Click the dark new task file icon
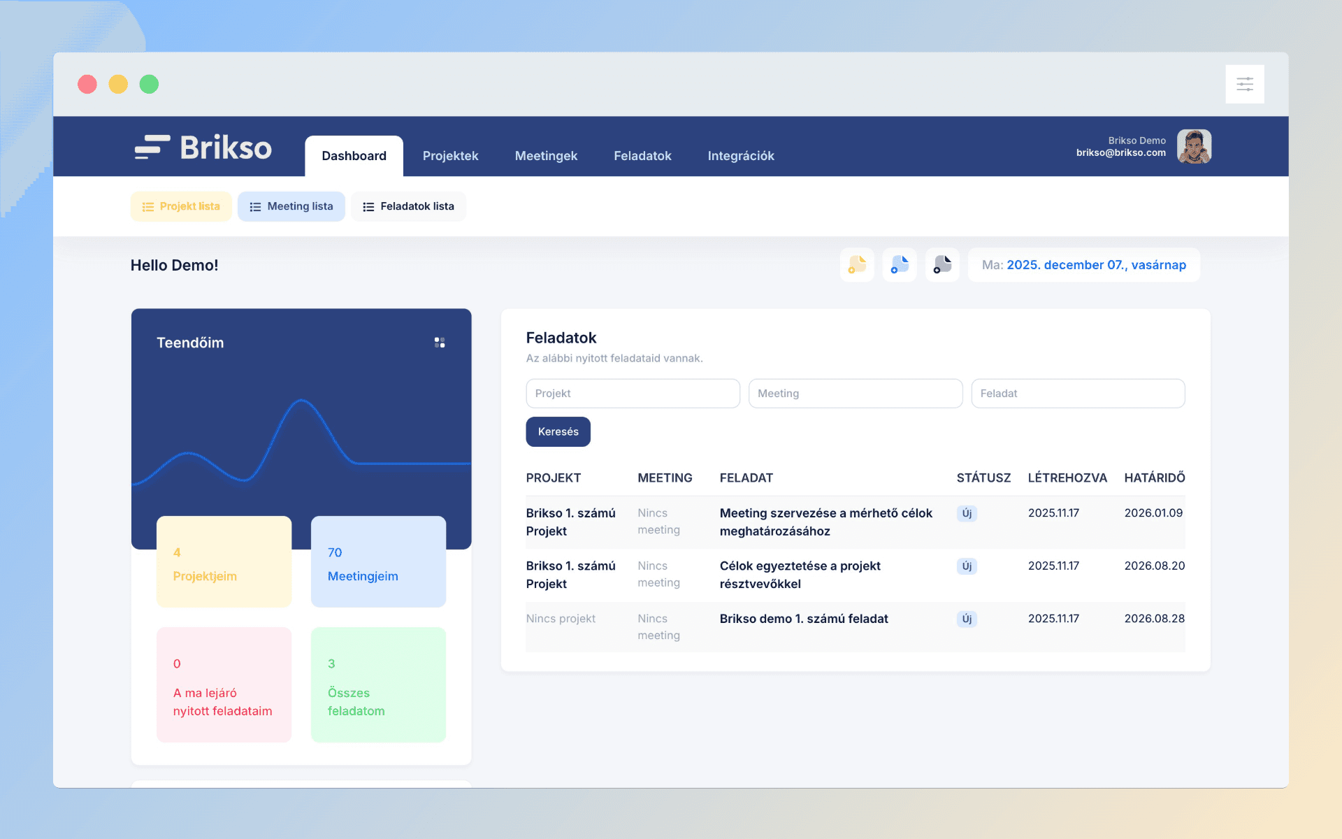This screenshot has height=839, width=1342. 942,265
